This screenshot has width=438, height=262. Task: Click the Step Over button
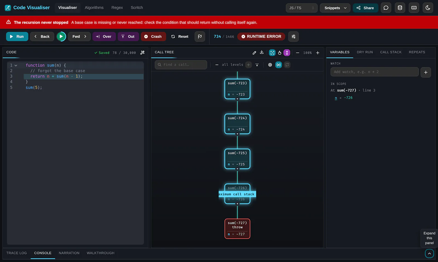(x=104, y=36)
